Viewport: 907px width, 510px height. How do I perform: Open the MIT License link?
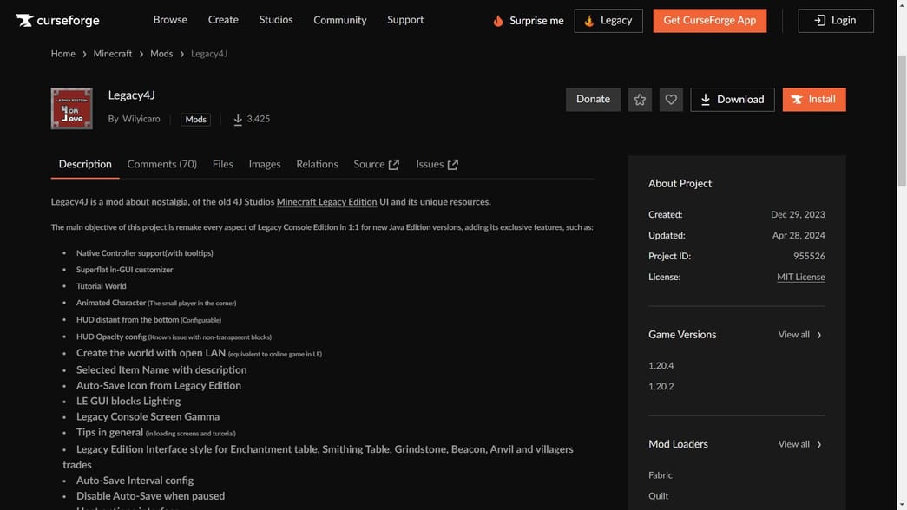[800, 277]
